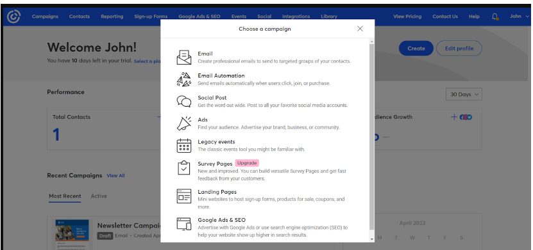Click the Select a plan link
Viewport: 533px width, 250px height.
point(147,61)
